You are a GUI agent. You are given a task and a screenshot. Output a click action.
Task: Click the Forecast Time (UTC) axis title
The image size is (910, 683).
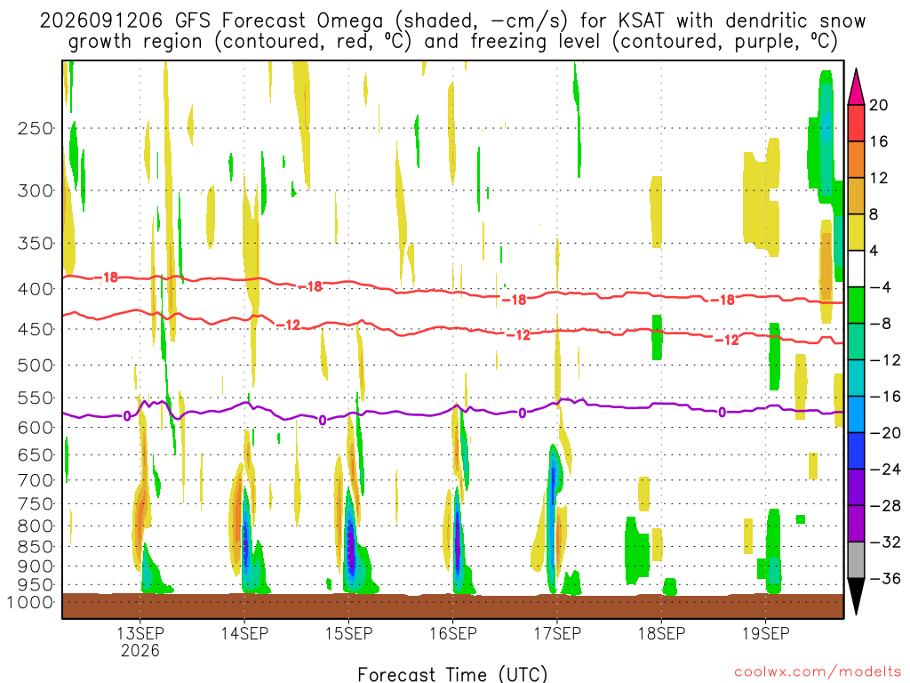point(452,674)
